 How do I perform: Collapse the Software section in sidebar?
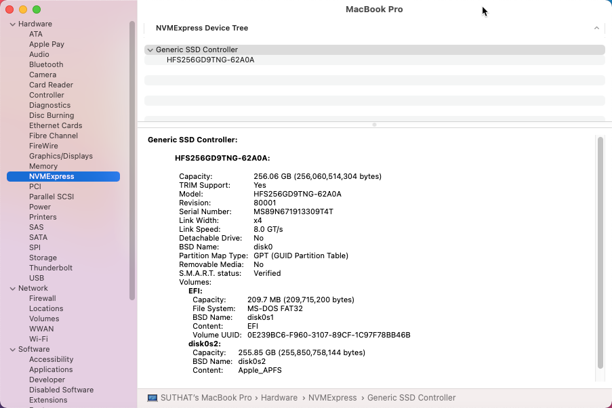click(x=12, y=350)
